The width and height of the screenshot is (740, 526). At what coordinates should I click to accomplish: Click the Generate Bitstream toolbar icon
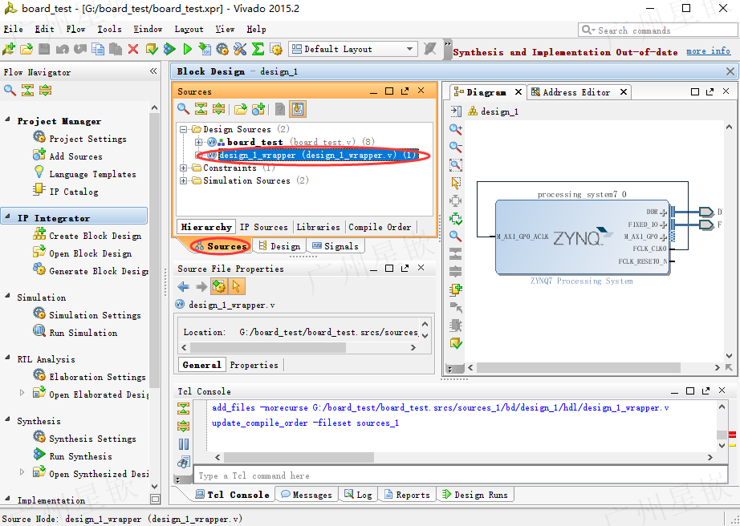pyautogui.click(x=205, y=49)
